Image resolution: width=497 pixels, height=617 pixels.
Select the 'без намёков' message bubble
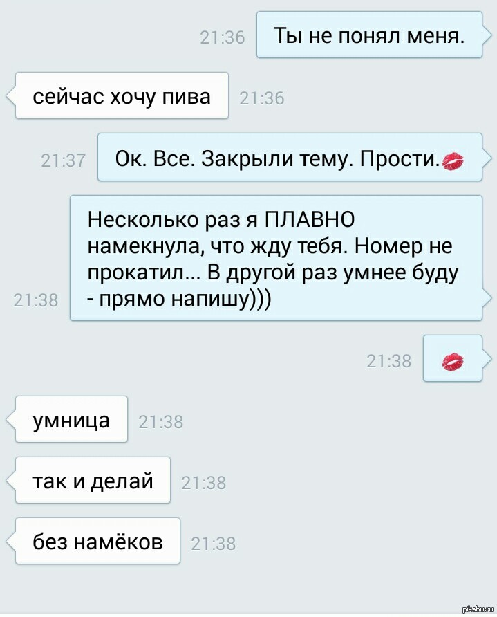[x=97, y=541]
